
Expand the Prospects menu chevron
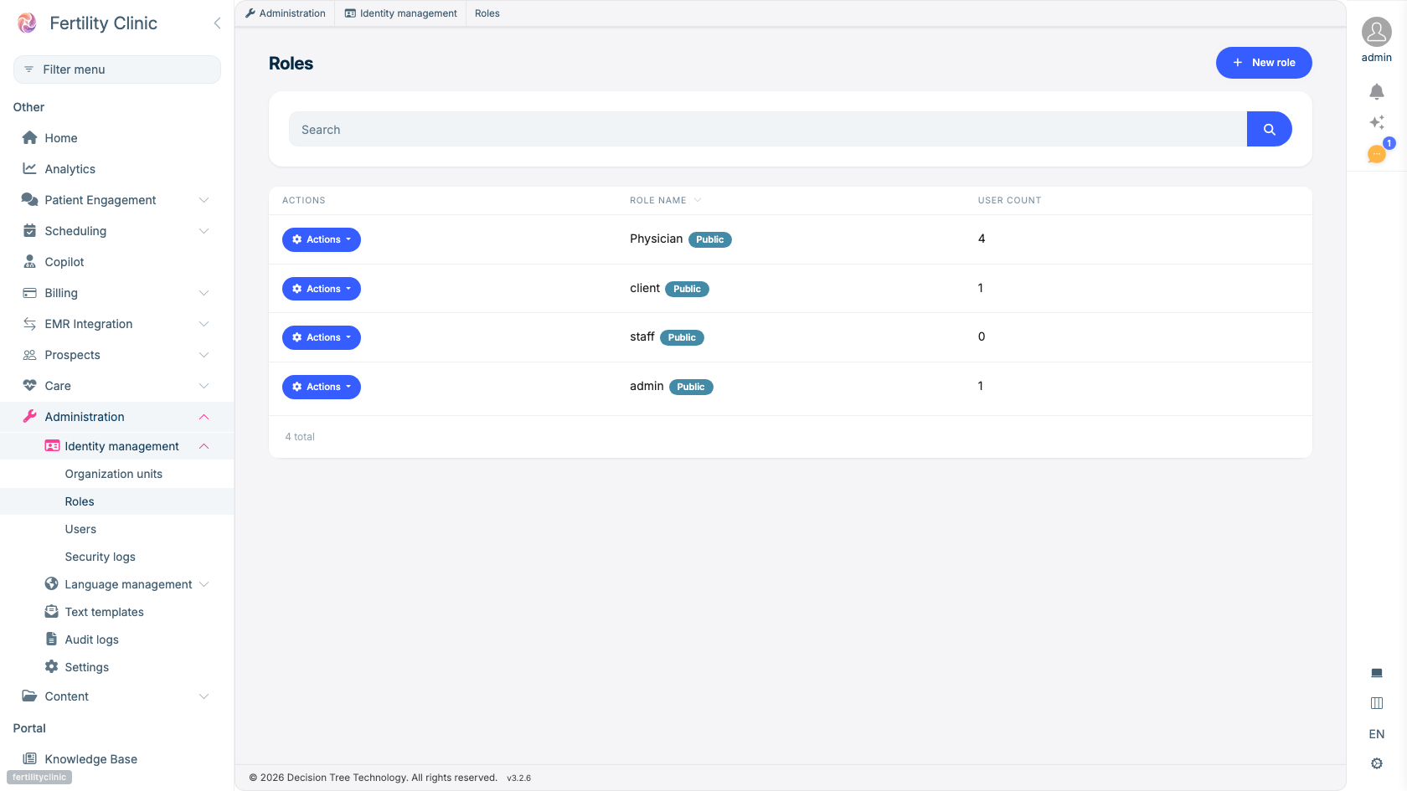pyautogui.click(x=204, y=355)
